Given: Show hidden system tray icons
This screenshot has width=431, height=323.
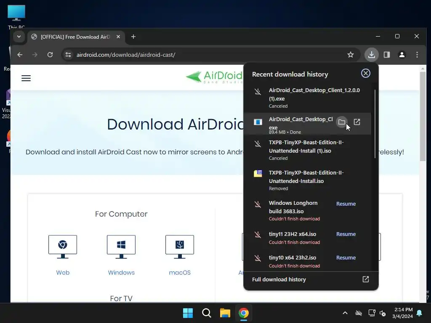Looking at the screenshot, I should tap(345, 313).
